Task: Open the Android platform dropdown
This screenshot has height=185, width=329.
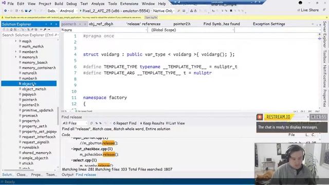Action: (68, 11)
